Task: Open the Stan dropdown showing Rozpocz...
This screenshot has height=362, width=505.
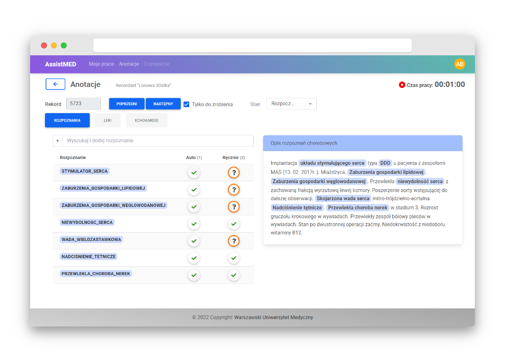Action: pyautogui.click(x=291, y=104)
